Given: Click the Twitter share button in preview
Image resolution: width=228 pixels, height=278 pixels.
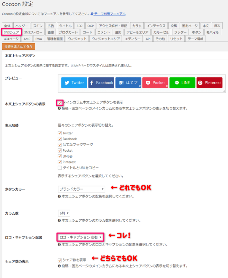Looking at the screenshot, I should point(74,83).
